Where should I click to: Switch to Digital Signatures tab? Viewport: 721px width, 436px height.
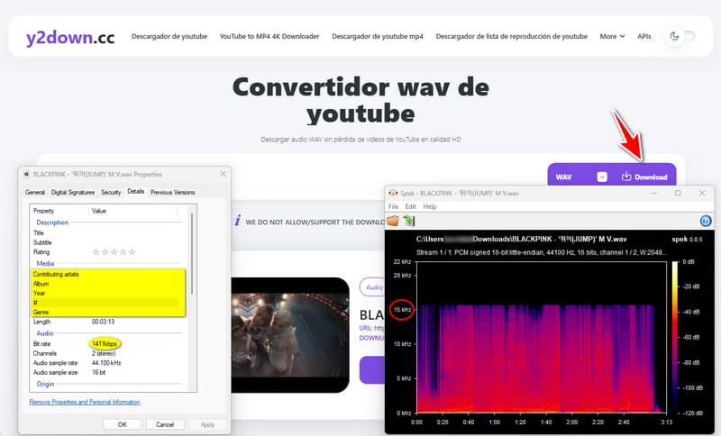[73, 192]
